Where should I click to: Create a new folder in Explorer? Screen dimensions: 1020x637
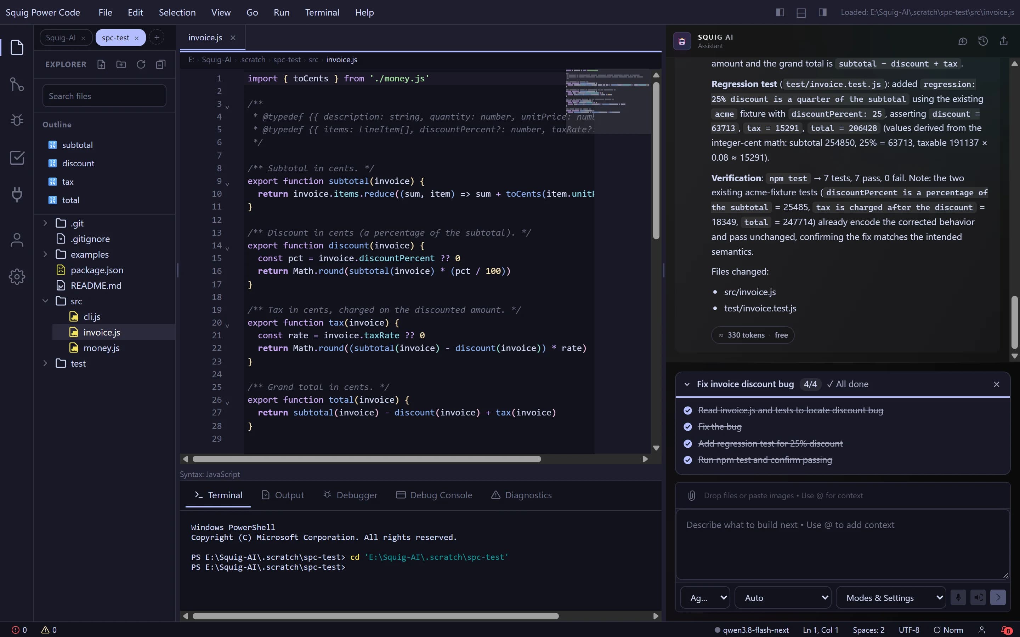tap(121, 64)
